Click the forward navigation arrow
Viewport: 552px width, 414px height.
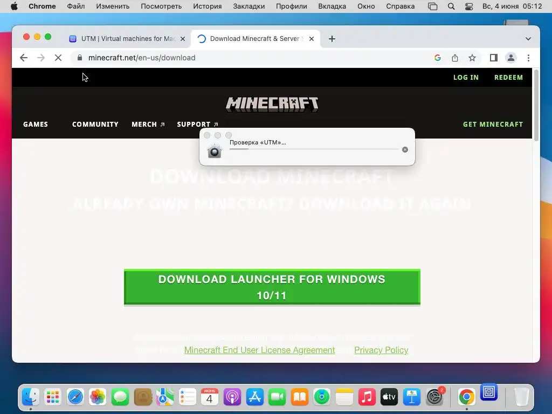(x=41, y=58)
